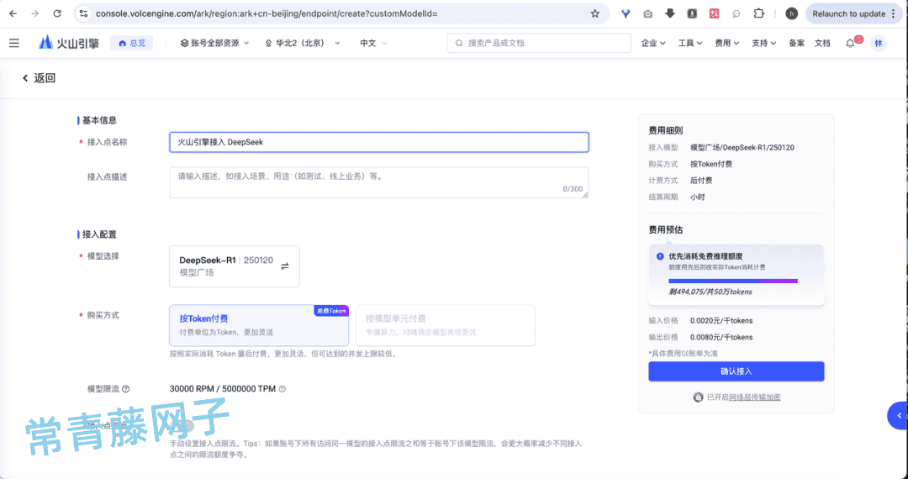This screenshot has width=908, height=479.
Task: Open site information icon in address bar
Action: point(83,13)
